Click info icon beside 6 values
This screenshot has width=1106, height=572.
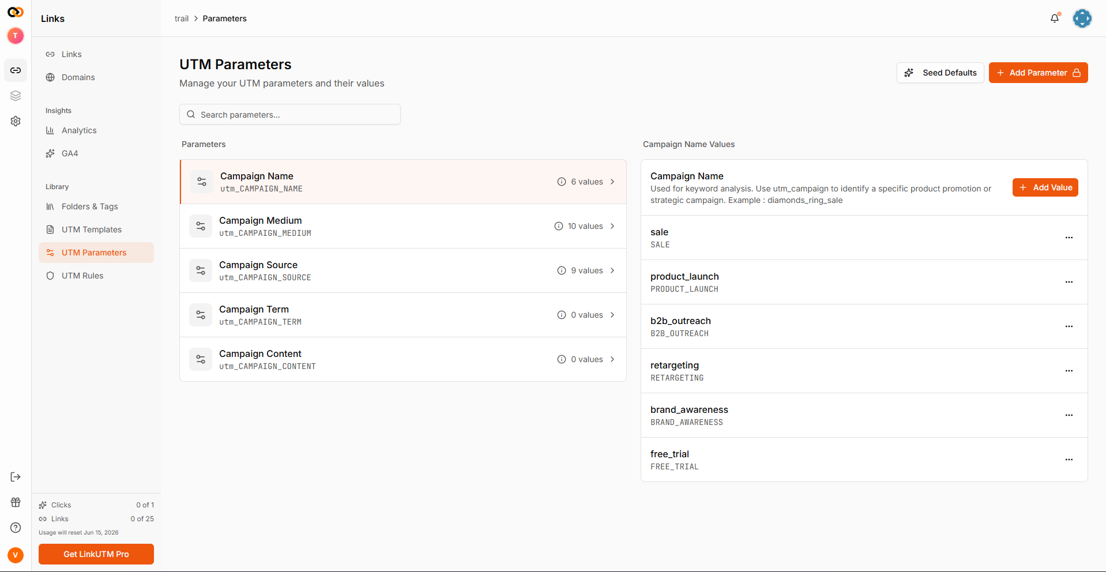562,182
